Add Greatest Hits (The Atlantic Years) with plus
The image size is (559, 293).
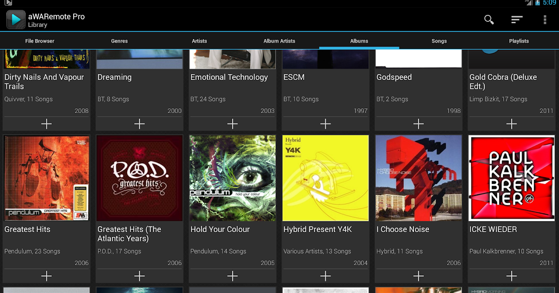pyautogui.click(x=139, y=276)
